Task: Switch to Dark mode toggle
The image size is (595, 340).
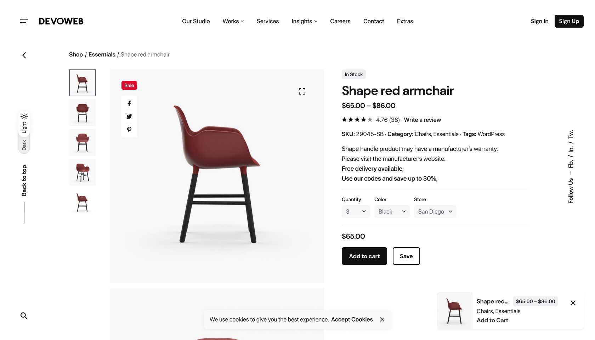Action: point(24,145)
